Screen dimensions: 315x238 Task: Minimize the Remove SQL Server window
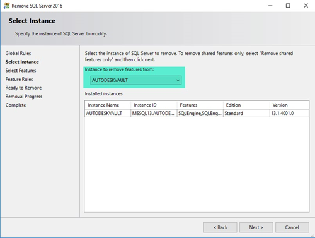[x=270, y=6]
